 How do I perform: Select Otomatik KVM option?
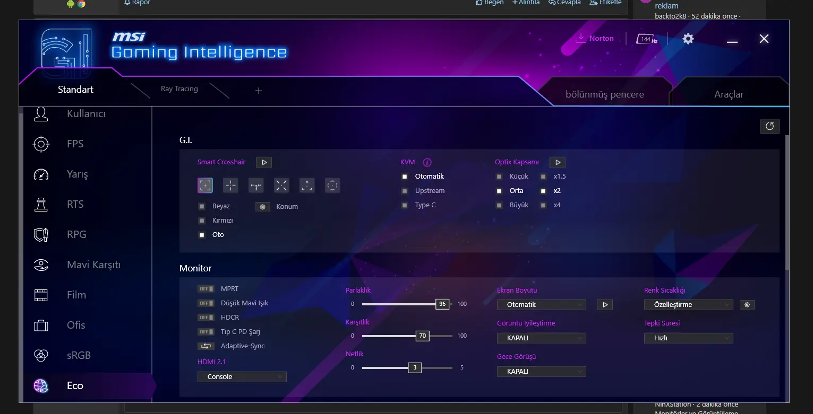(x=405, y=177)
